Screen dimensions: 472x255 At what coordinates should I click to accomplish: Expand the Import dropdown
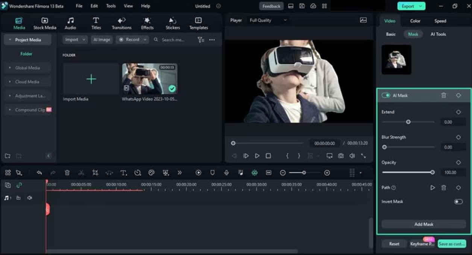pos(75,39)
